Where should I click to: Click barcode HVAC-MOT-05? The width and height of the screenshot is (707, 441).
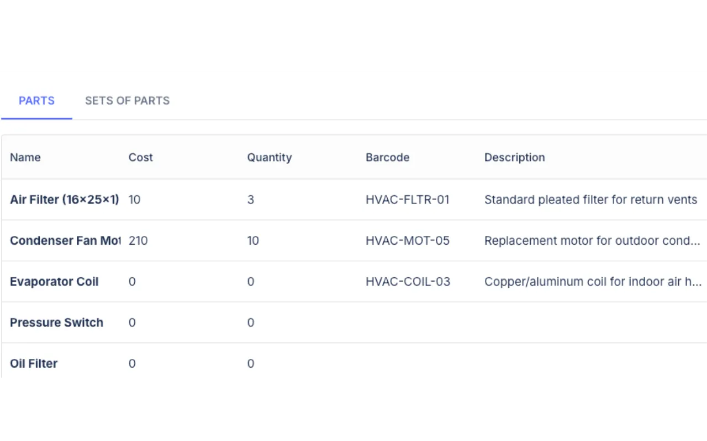pyautogui.click(x=407, y=241)
